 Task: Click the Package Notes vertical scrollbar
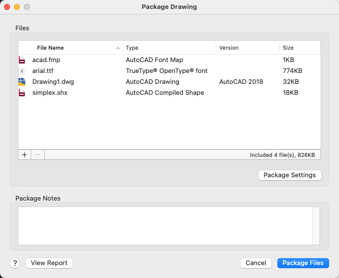point(316,226)
